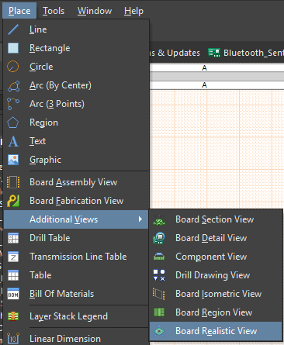Open the Tools menu
The width and height of the screenshot is (284, 345).
click(54, 11)
